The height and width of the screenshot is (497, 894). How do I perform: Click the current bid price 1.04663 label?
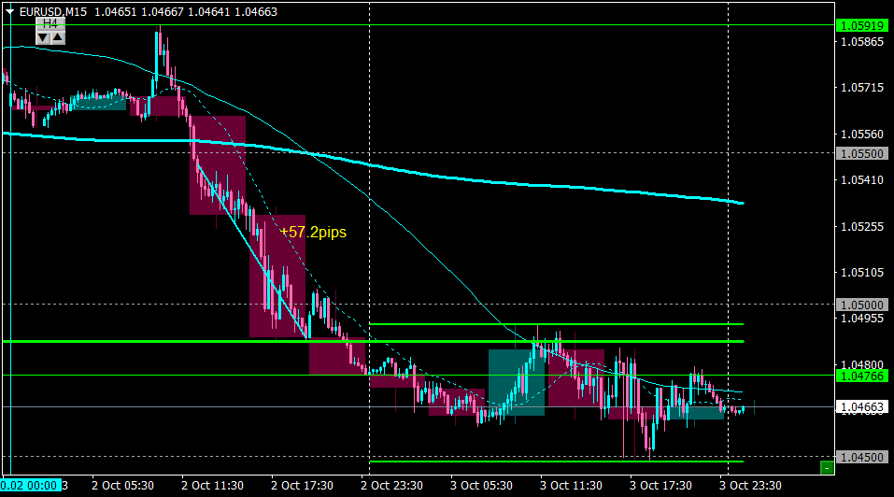tap(862, 407)
